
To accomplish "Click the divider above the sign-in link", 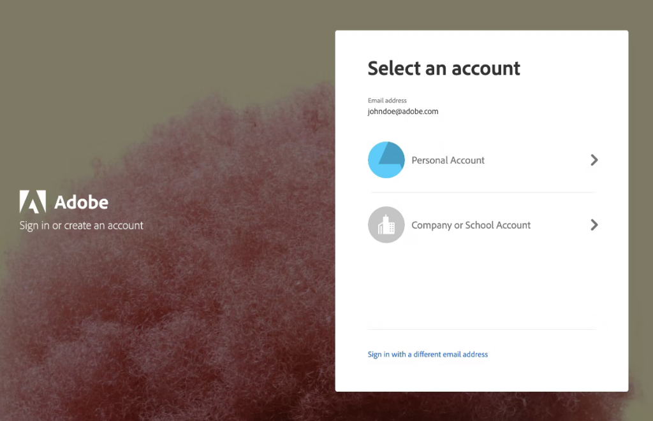I will click(481, 329).
